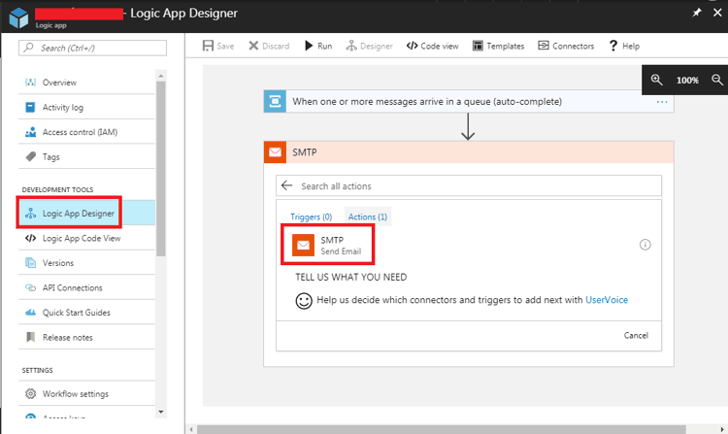This screenshot has height=434, width=728.
Task: Show info for SMTP Send Email
Action: (x=645, y=245)
